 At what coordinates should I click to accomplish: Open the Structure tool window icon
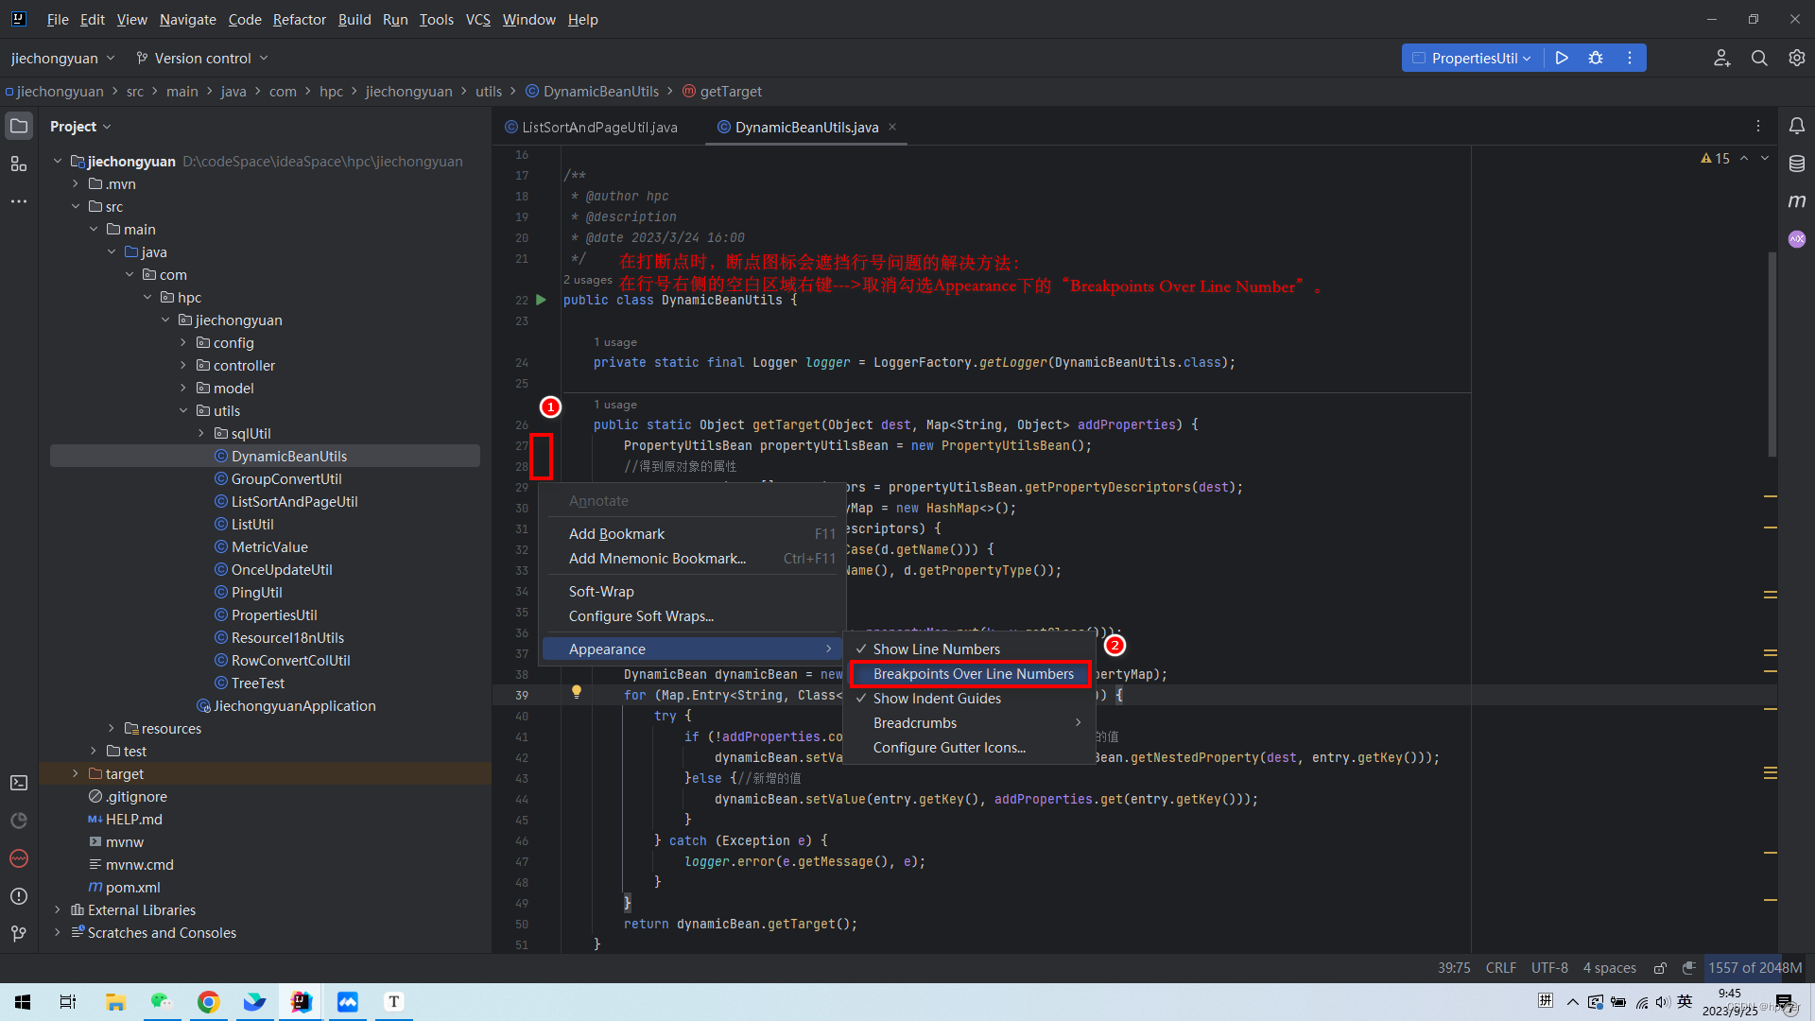click(x=19, y=164)
